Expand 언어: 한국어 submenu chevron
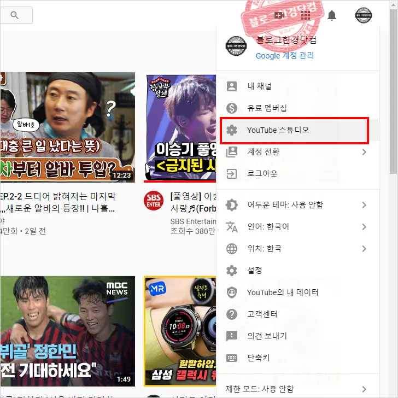The width and height of the screenshot is (398, 398). (x=364, y=227)
